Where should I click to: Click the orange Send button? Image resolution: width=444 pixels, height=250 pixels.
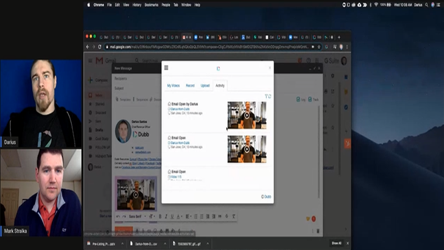pos(124,231)
